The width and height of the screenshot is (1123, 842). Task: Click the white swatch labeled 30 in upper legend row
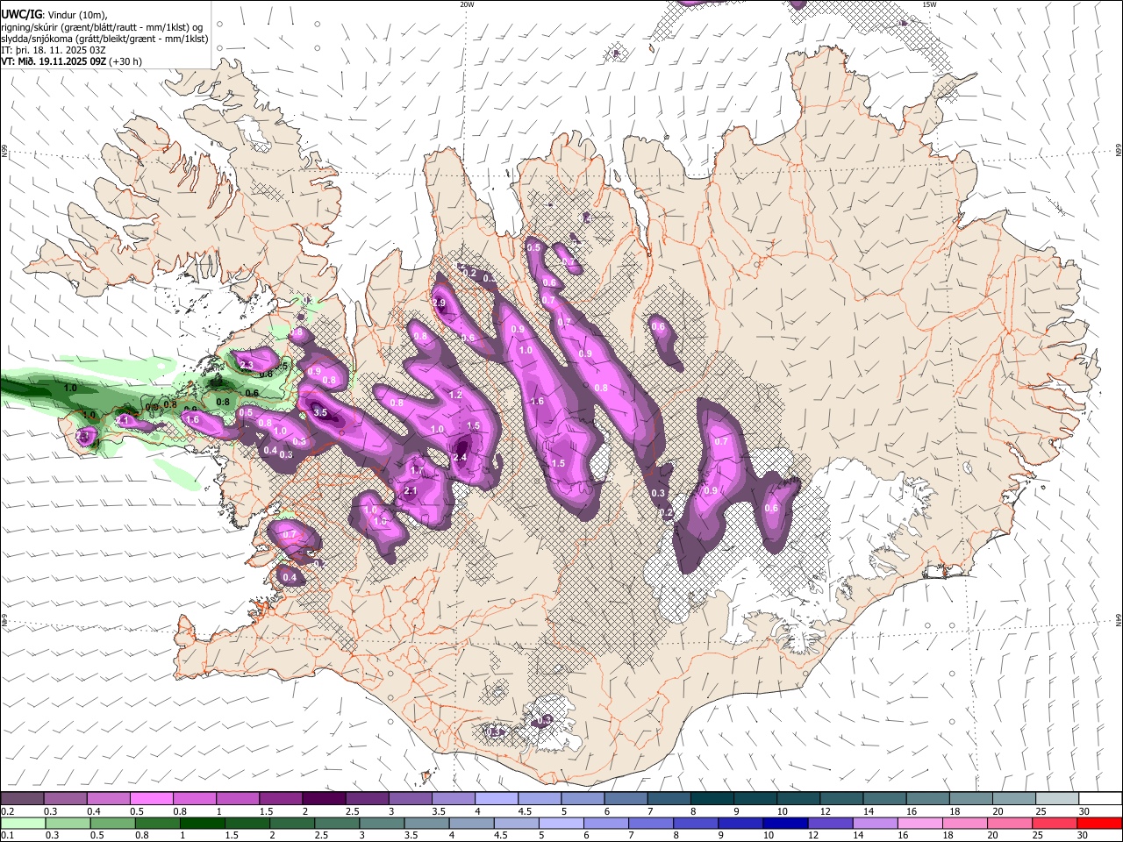tap(1099, 798)
